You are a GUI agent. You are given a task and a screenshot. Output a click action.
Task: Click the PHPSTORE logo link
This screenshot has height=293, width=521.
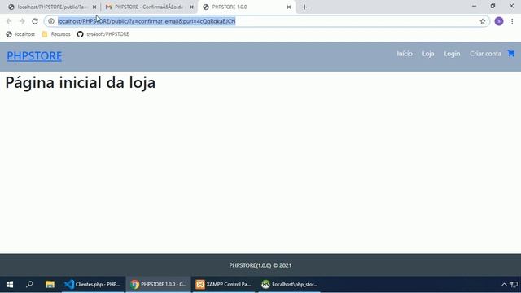(34, 56)
